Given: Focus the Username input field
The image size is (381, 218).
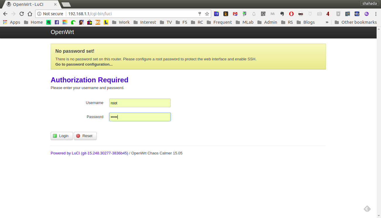Looking at the screenshot, I should point(140,103).
